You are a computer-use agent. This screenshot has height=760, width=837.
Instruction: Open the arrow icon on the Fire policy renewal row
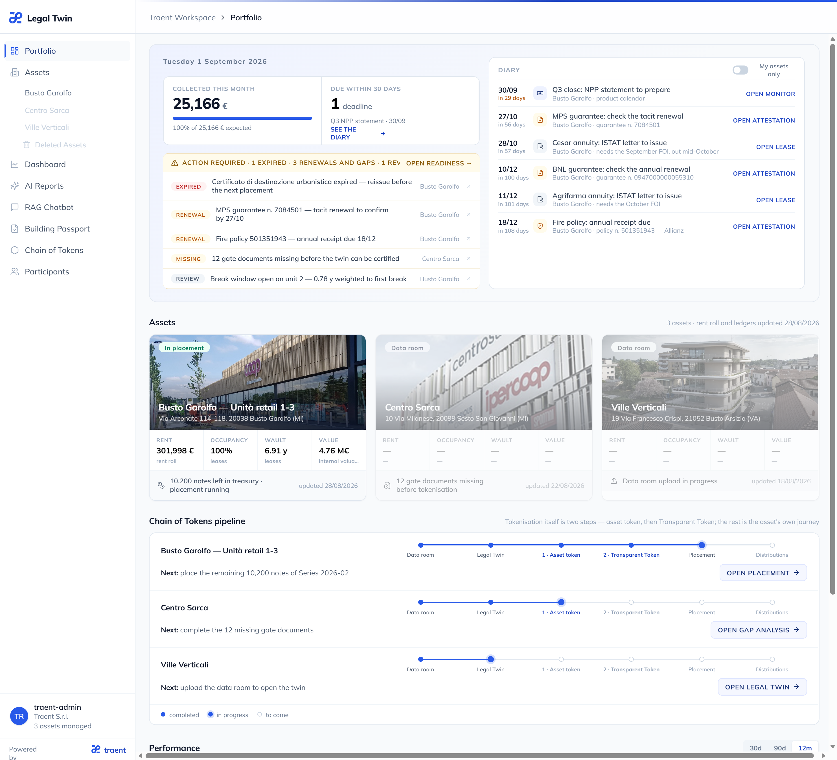click(x=468, y=239)
